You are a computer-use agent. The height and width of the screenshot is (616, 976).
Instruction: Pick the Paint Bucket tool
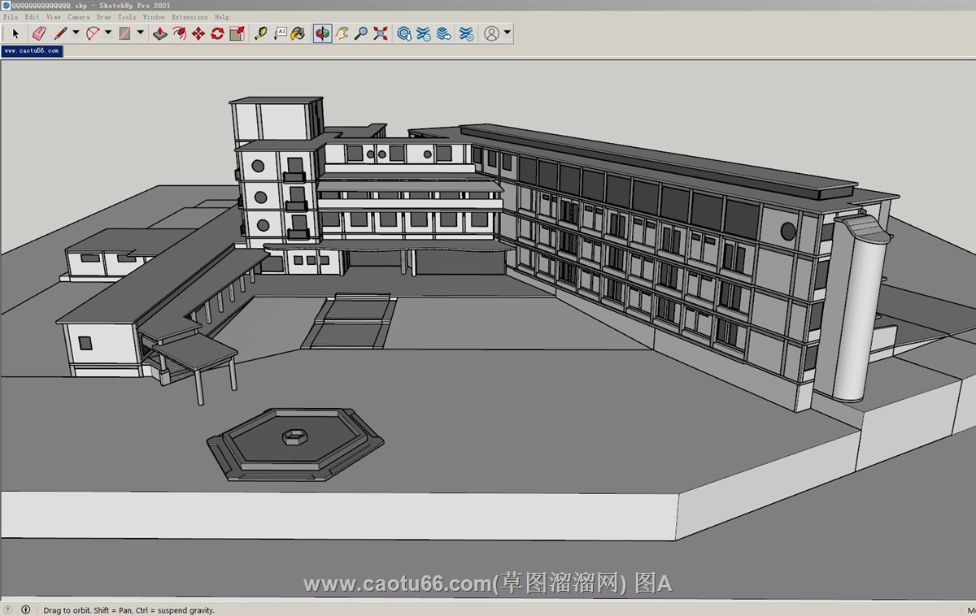[298, 33]
